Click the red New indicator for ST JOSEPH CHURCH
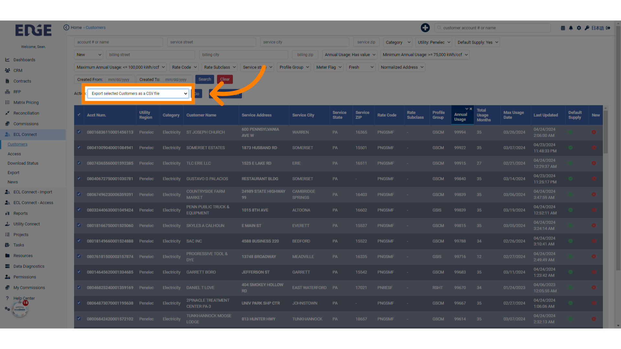Image resolution: width=621 pixels, height=349 pixels. [x=594, y=132]
